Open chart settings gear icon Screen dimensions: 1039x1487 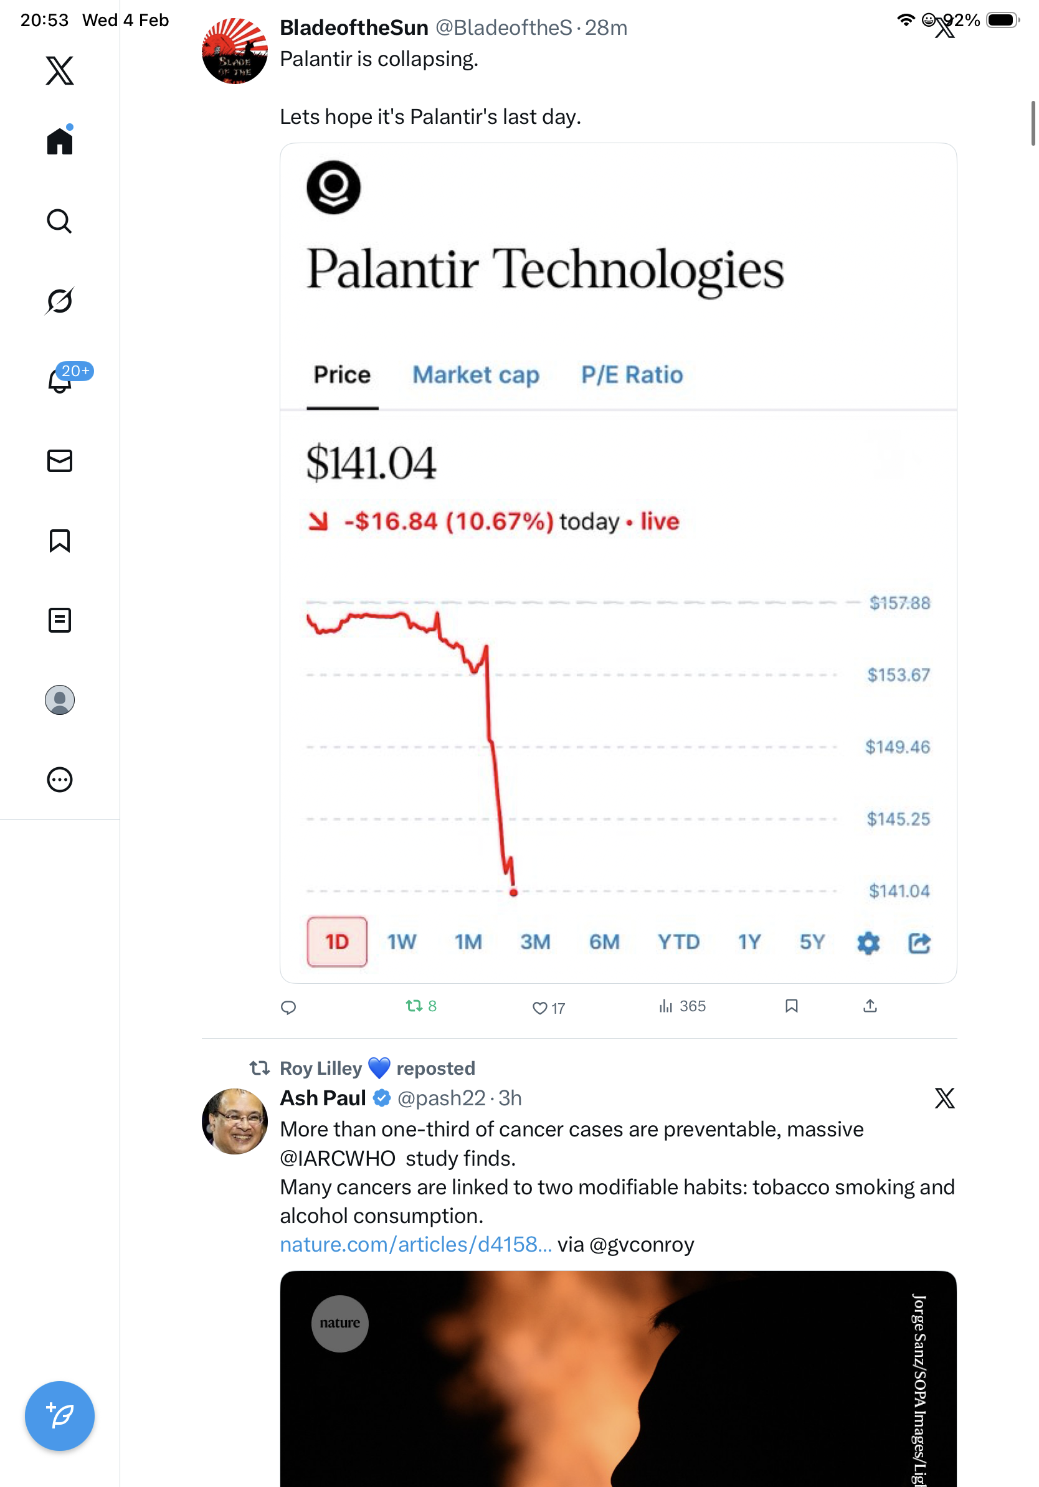868,943
